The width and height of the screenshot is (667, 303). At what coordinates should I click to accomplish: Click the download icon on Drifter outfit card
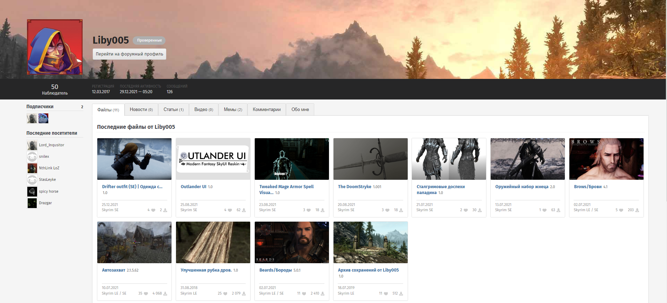click(165, 210)
